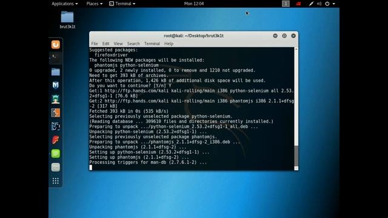Open the brut3k1t desktop folder
This screenshot has width=388, height=218.
67,20
